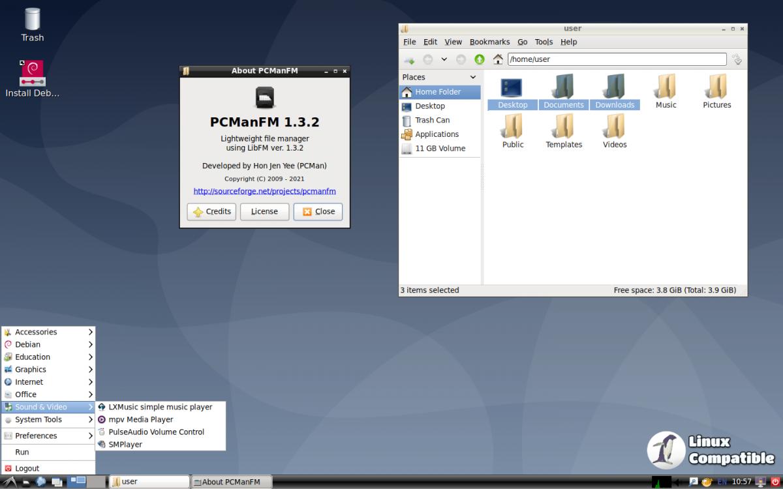
Task: Toggle the EN keyboard layout indicator
Action: click(x=722, y=482)
